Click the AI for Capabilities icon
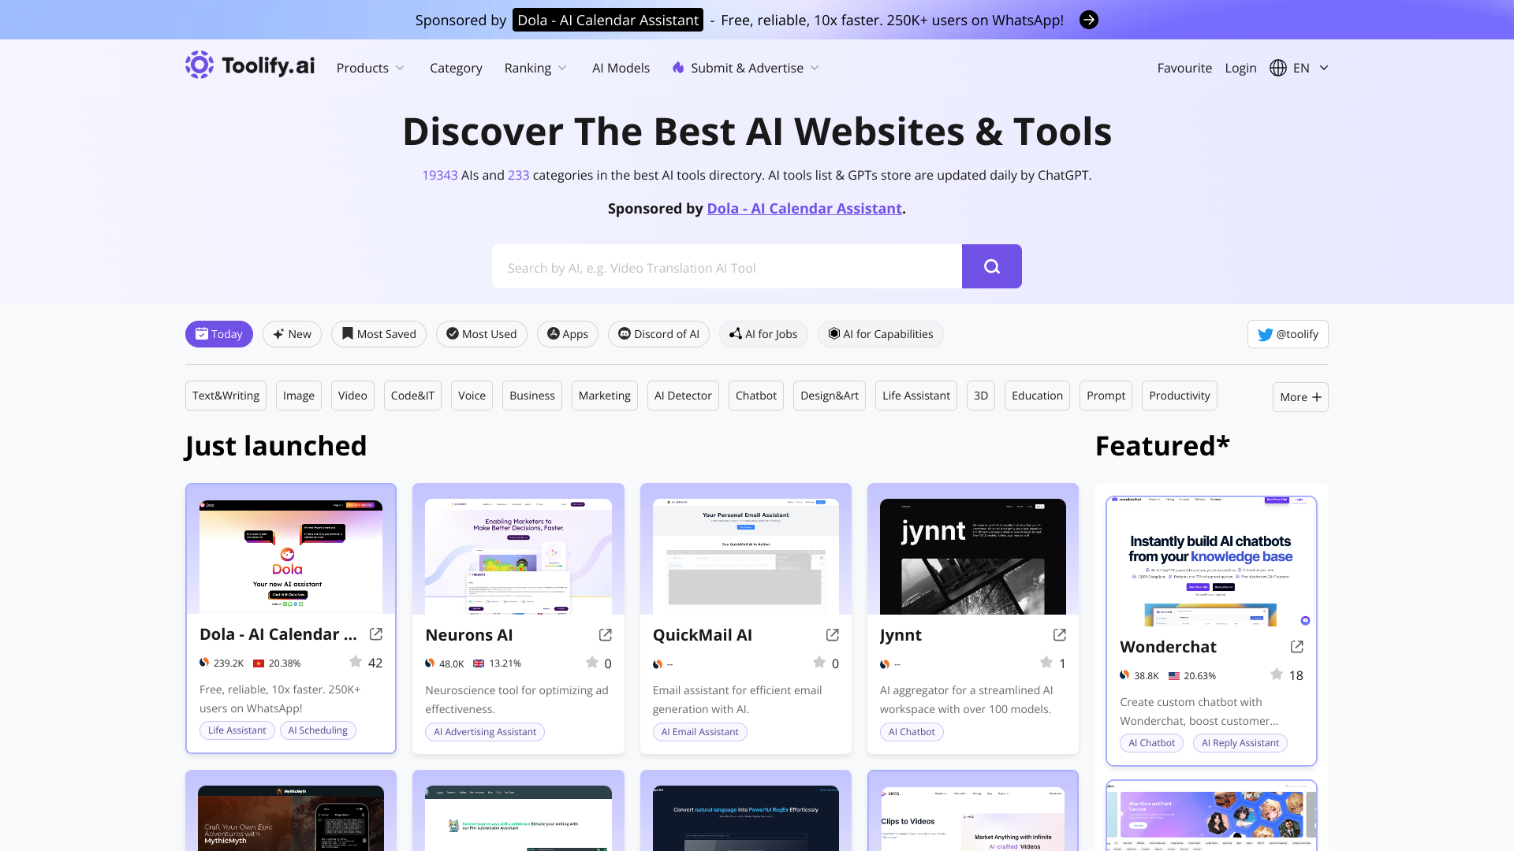This screenshot has height=851, width=1514. [834, 333]
